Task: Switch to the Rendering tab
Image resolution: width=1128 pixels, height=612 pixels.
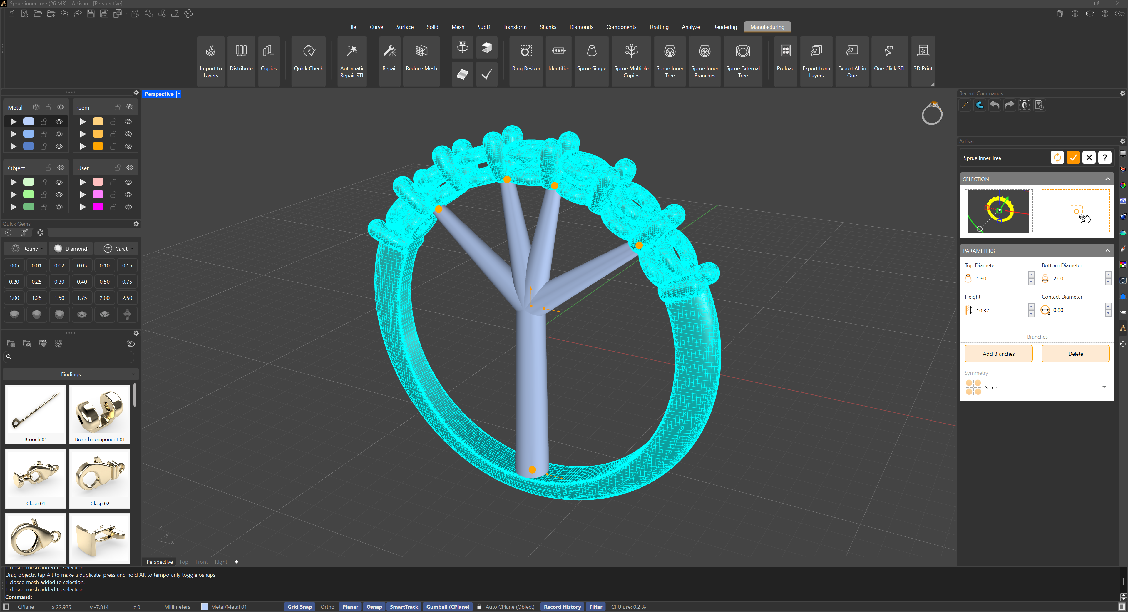Action: tap(725, 27)
